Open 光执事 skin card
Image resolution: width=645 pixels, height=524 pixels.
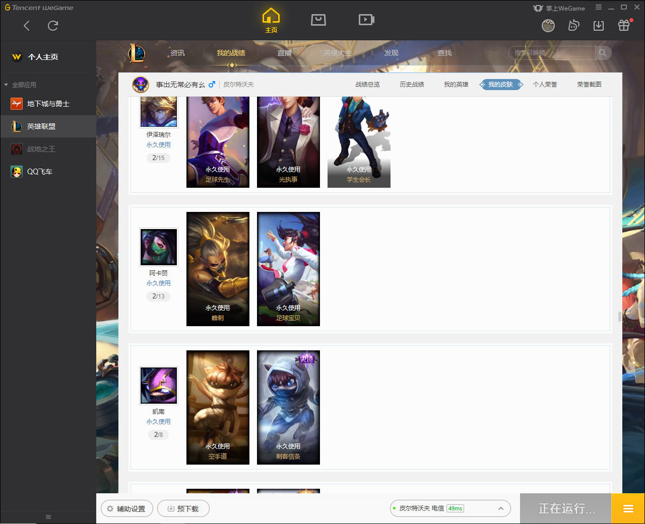(288, 142)
